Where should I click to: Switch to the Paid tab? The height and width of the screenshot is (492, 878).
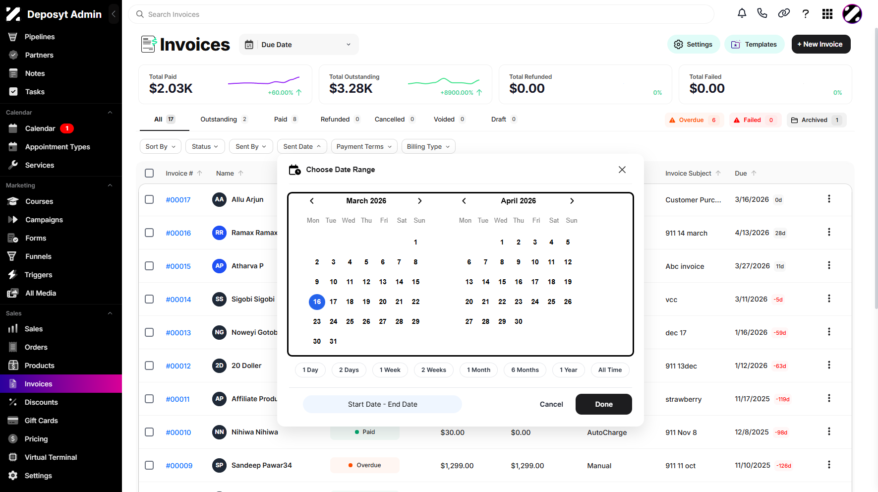pyautogui.click(x=286, y=119)
